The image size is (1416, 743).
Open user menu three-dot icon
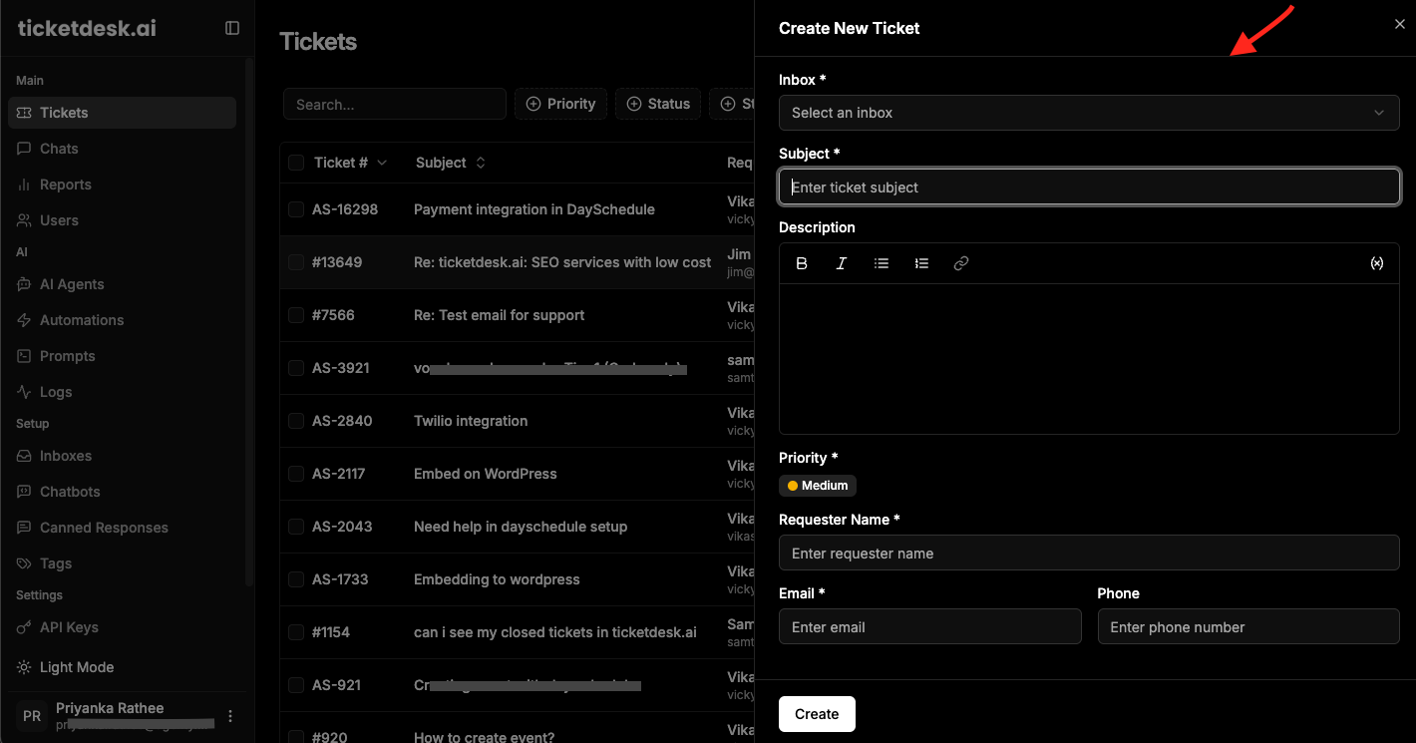pos(230,716)
